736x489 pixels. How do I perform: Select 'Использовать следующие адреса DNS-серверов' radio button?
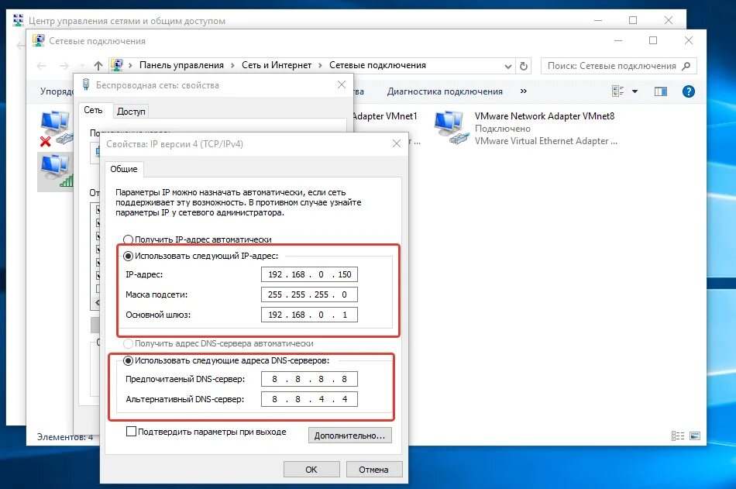pos(128,361)
